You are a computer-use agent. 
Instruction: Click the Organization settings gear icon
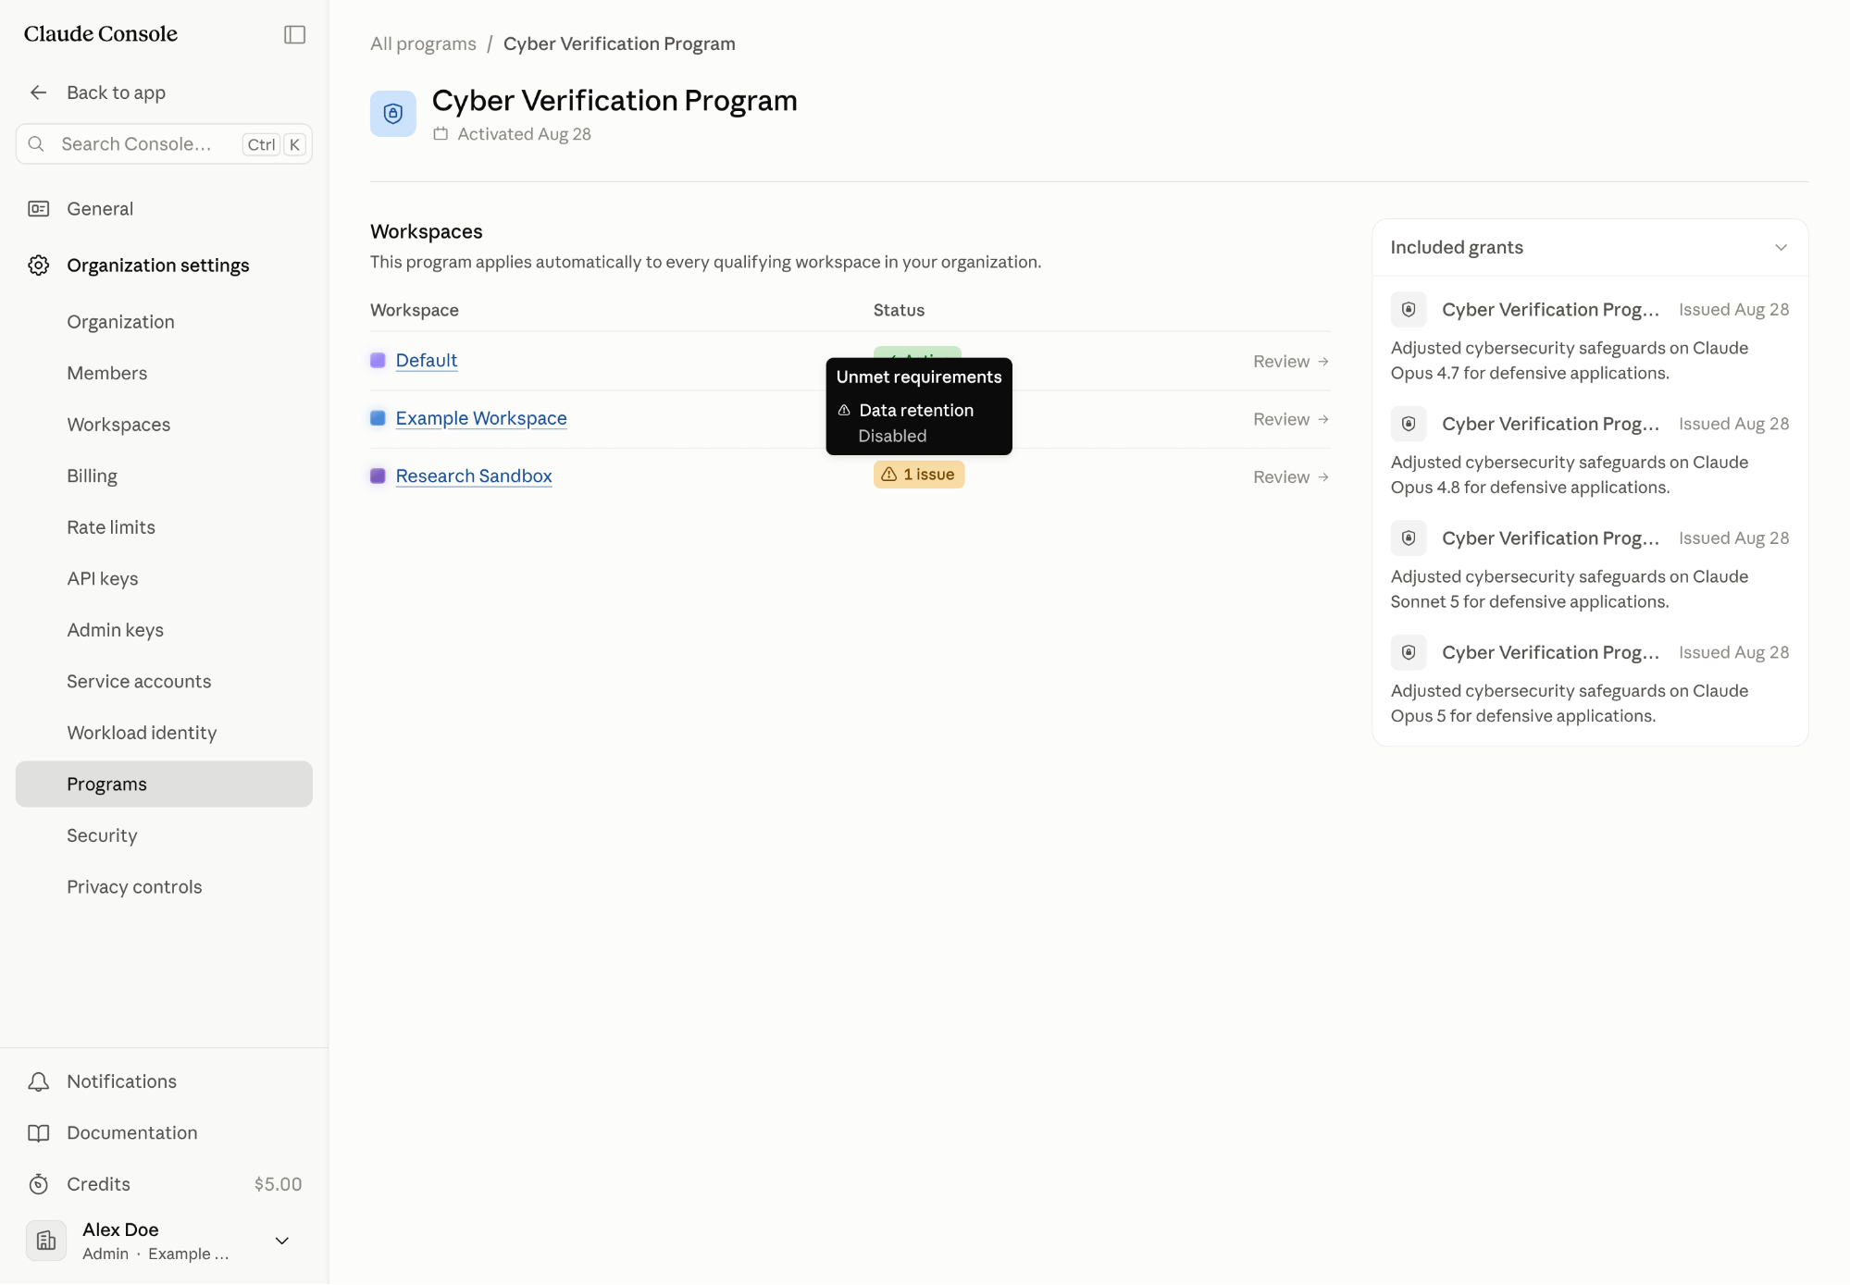click(x=38, y=266)
